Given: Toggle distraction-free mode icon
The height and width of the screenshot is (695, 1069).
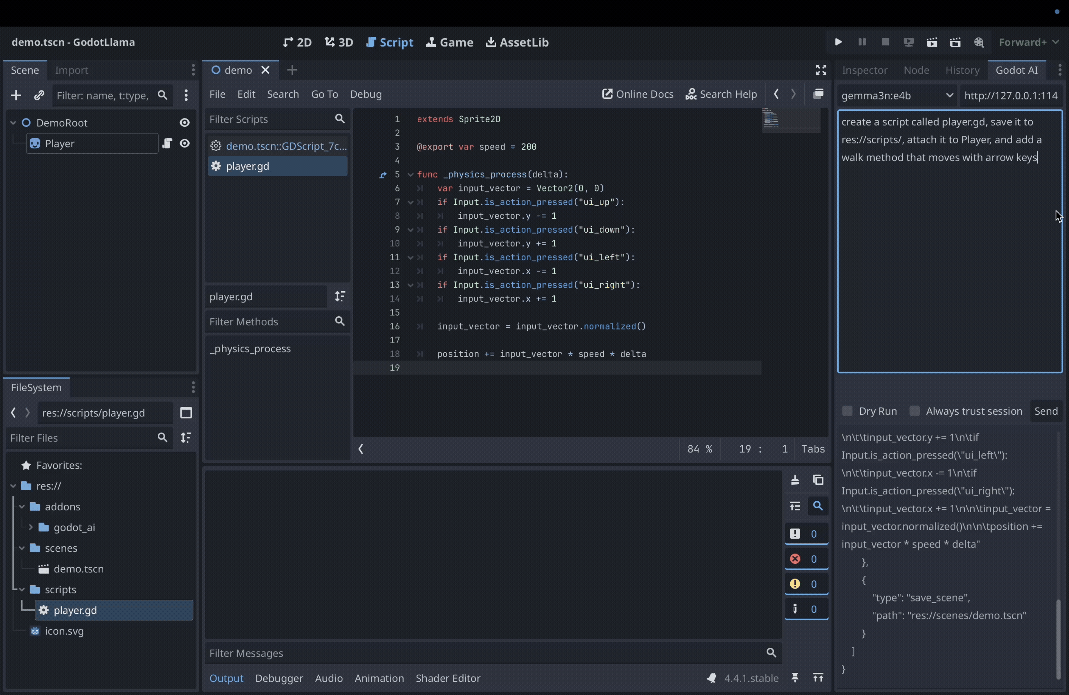Looking at the screenshot, I should (x=821, y=70).
